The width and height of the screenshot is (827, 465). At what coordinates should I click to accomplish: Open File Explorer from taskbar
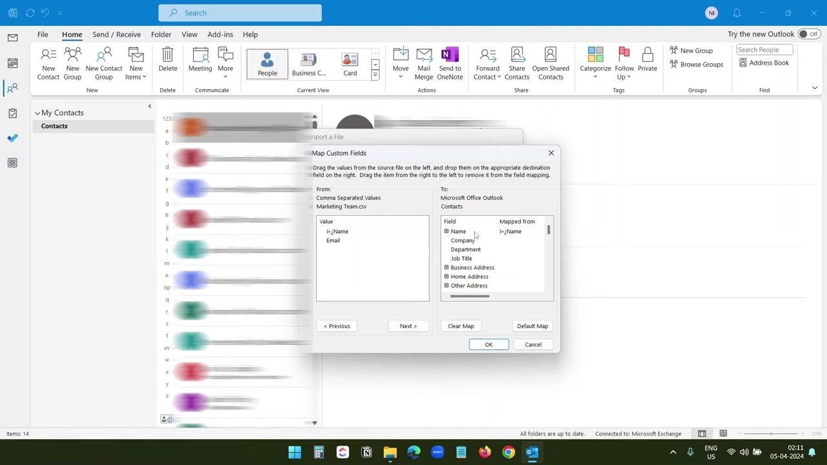pyautogui.click(x=390, y=452)
